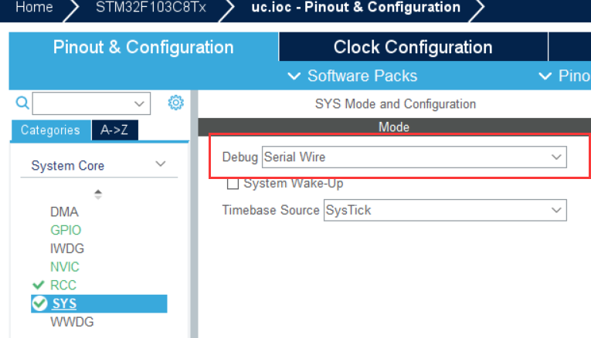The height and width of the screenshot is (338, 591).
Task: Expand the Pinout menu at right edge
Action: (564, 76)
